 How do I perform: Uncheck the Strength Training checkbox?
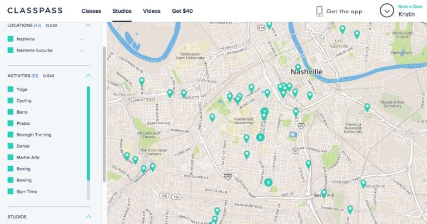[x=11, y=135]
